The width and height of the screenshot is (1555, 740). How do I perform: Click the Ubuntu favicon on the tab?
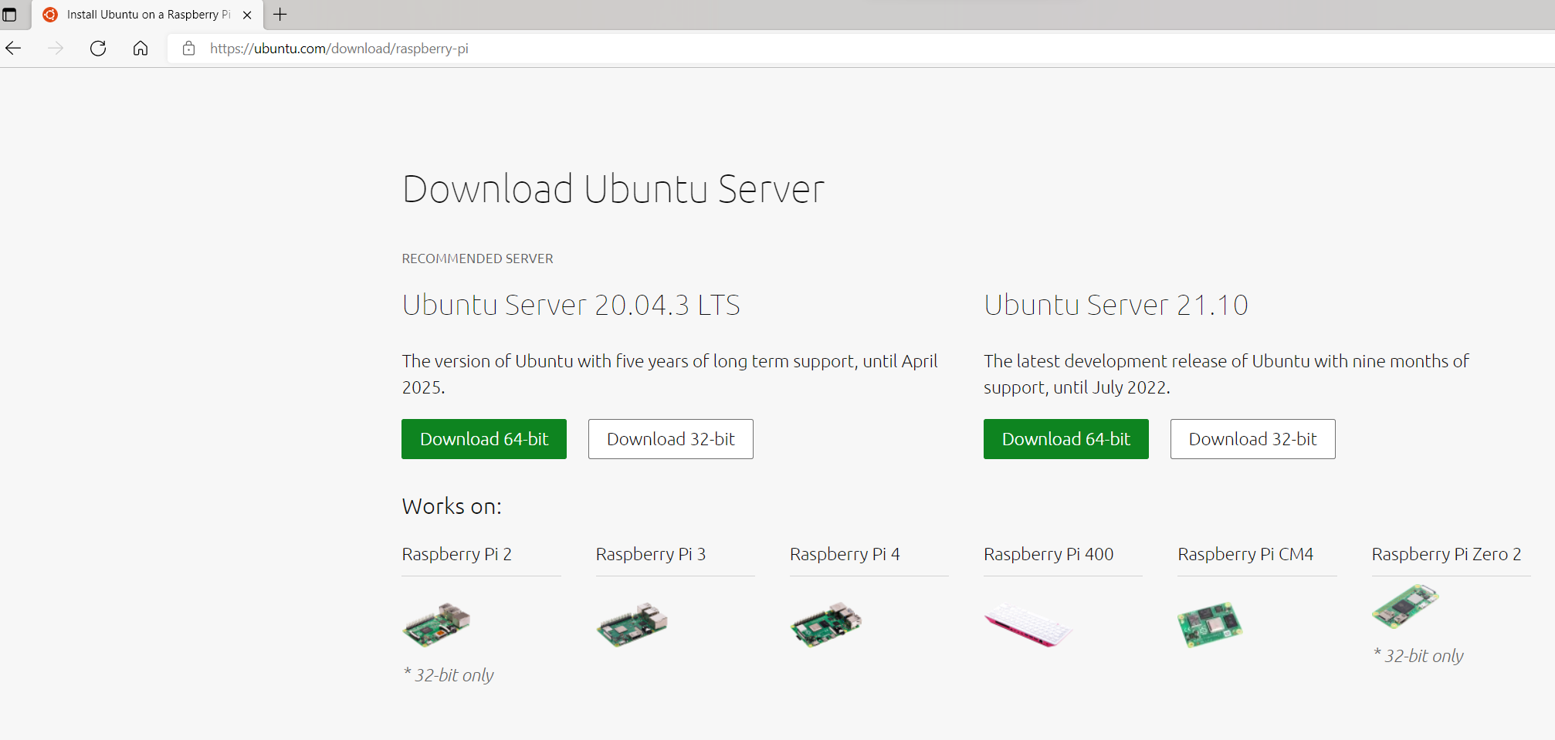point(50,15)
